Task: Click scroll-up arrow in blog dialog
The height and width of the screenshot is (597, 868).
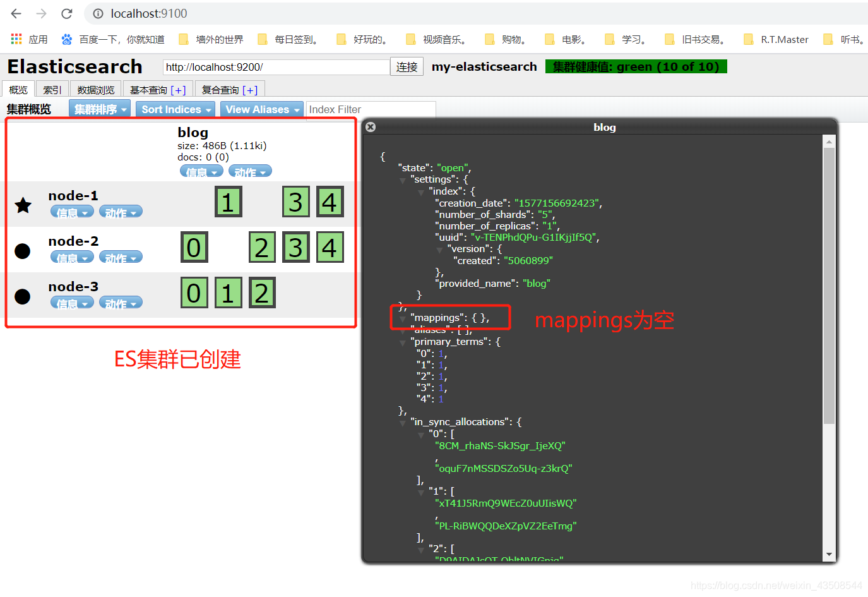Action: [829, 142]
